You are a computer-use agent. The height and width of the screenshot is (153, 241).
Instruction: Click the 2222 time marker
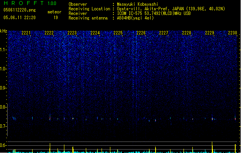pos(49,33)
